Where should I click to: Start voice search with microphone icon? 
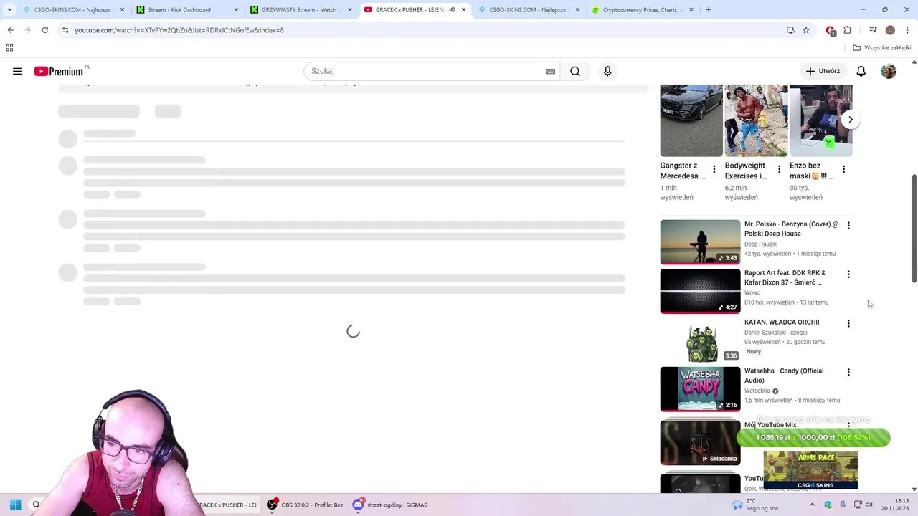click(x=607, y=71)
